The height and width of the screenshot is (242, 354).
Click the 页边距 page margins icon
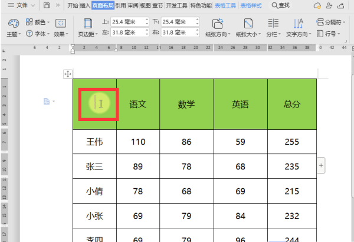pyautogui.click(x=87, y=24)
